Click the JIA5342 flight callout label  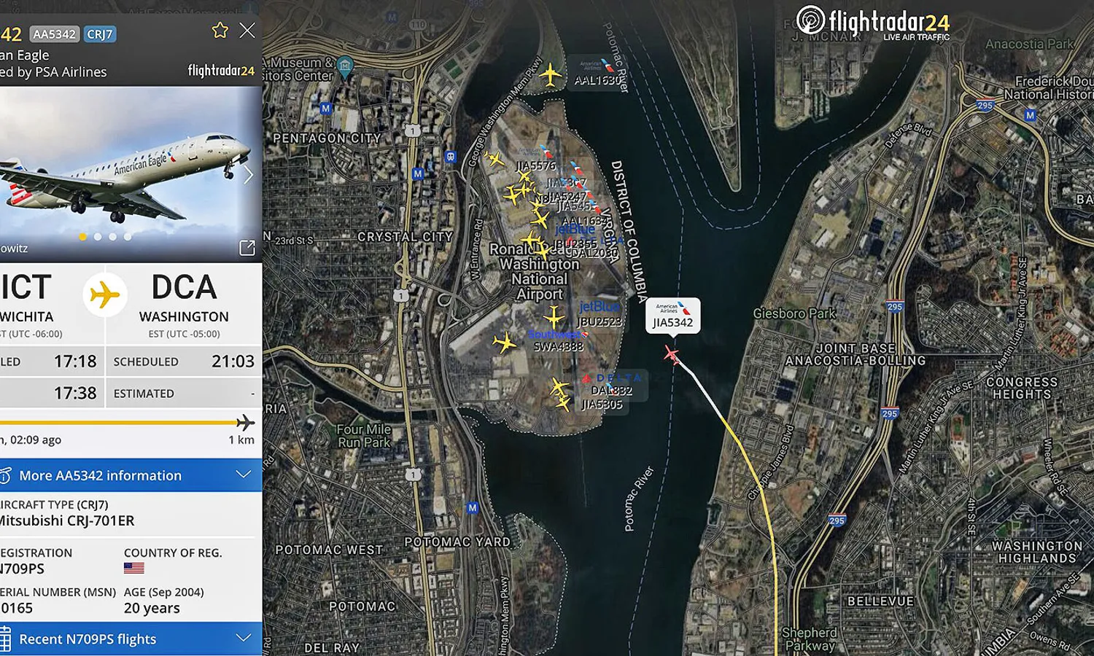coord(673,316)
